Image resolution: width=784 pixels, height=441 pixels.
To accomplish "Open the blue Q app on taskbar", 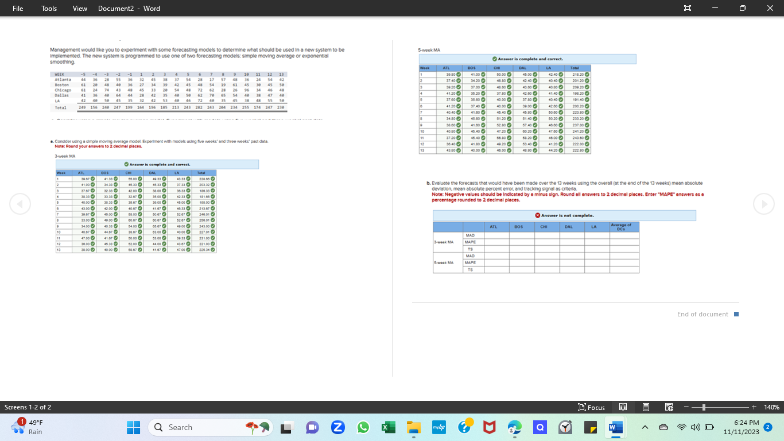I will (540, 428).
